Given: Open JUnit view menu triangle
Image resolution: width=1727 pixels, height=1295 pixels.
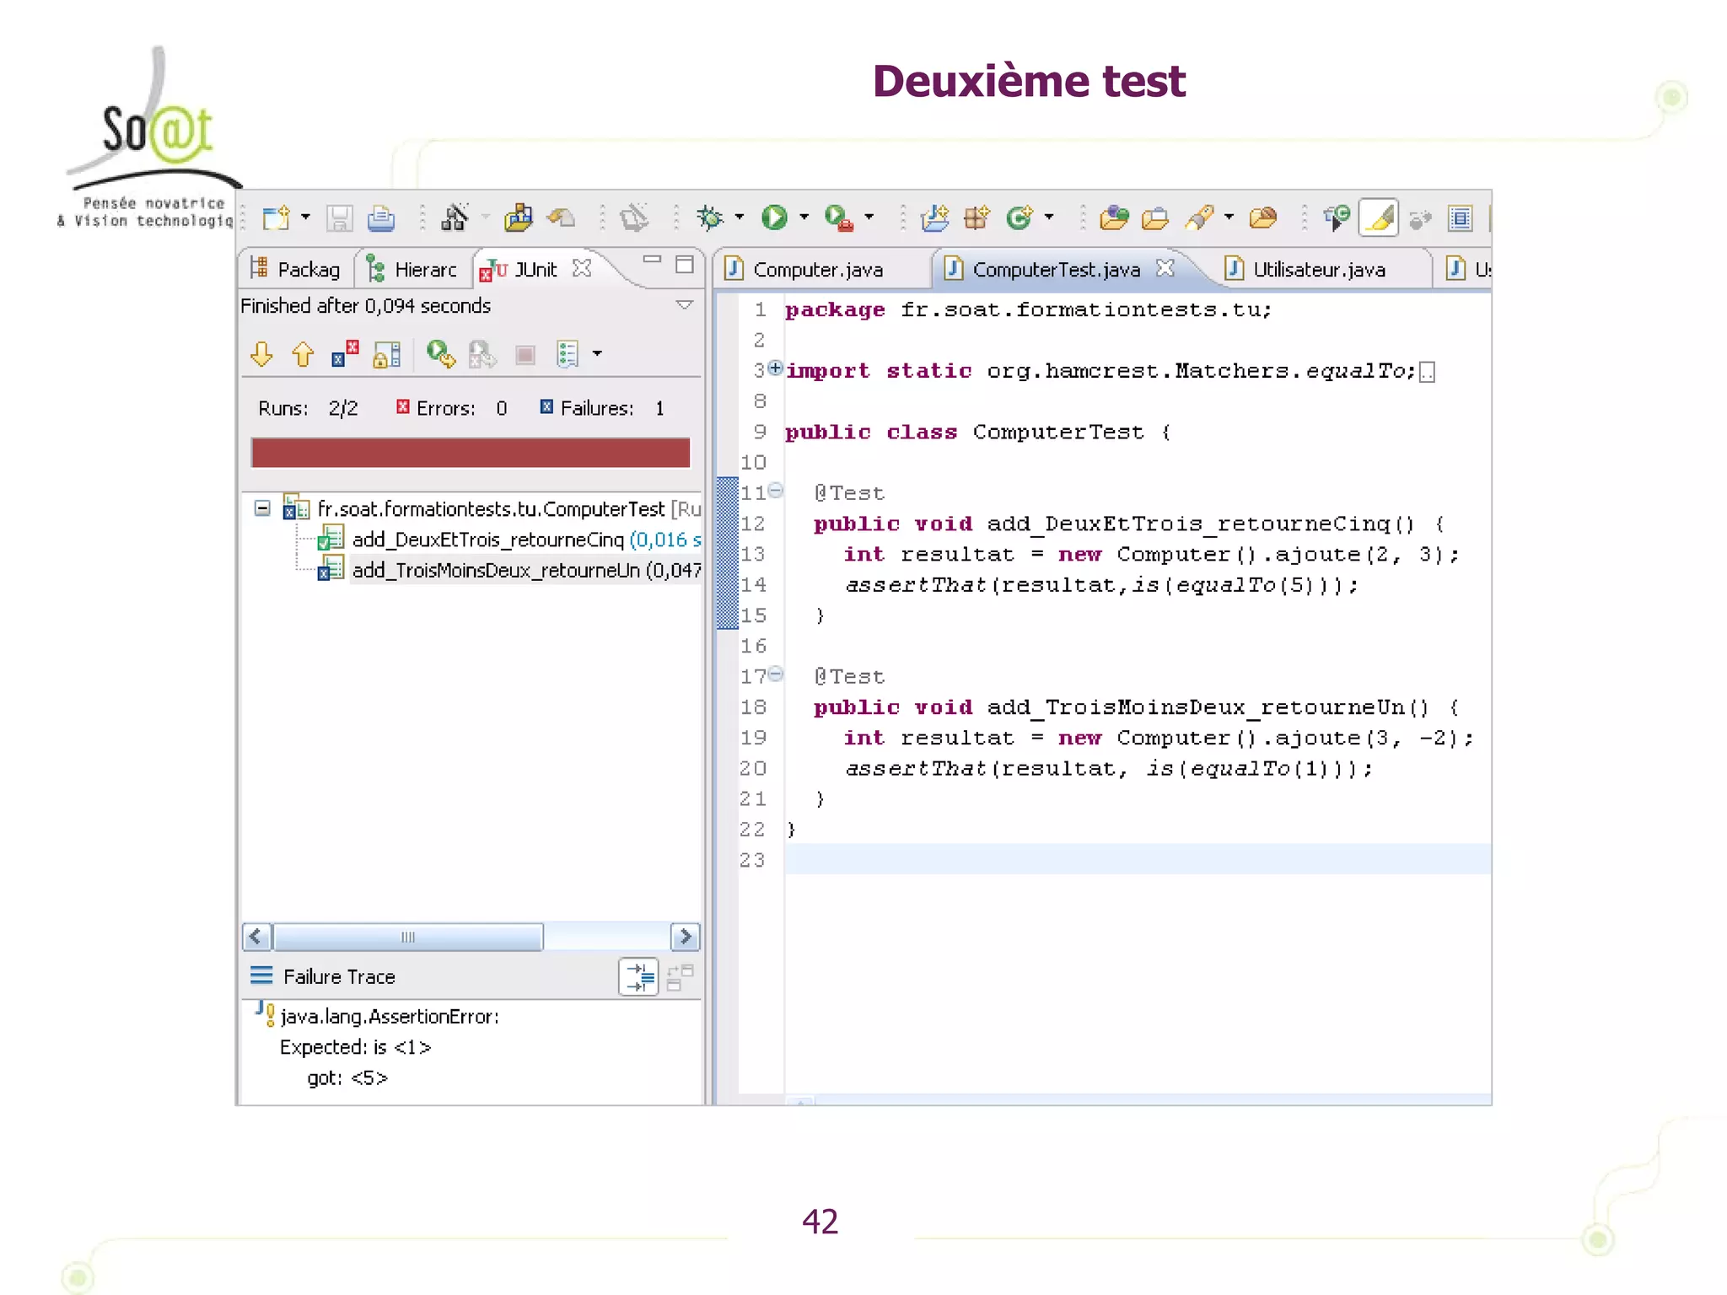Looking at the screenshot, I should [685, 305].
